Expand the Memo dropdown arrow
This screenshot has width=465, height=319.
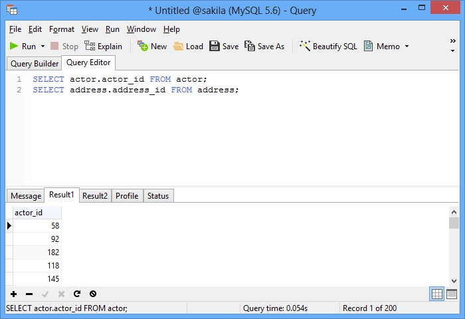coord(407,47)
